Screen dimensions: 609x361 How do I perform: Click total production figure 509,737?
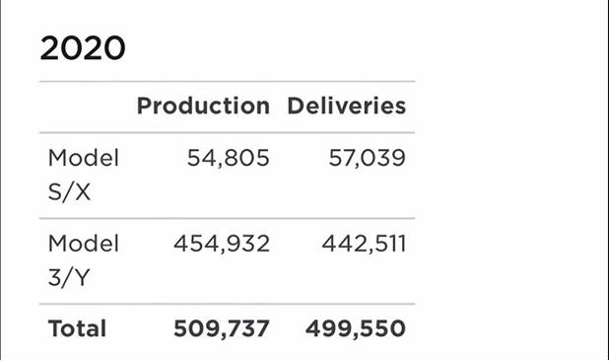[x=222, y=328]
